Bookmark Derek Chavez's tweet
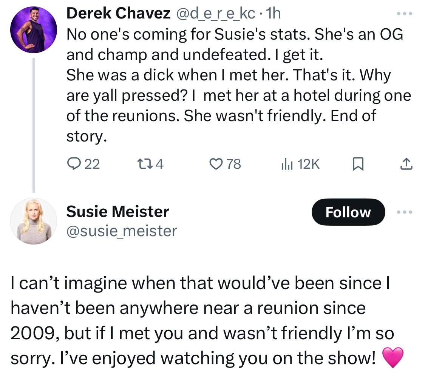This screenshot has width=425, height=380. click(x=358, y=164)
